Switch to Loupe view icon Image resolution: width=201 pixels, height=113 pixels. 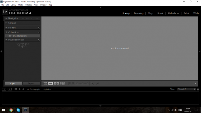[x=51, y=84]
